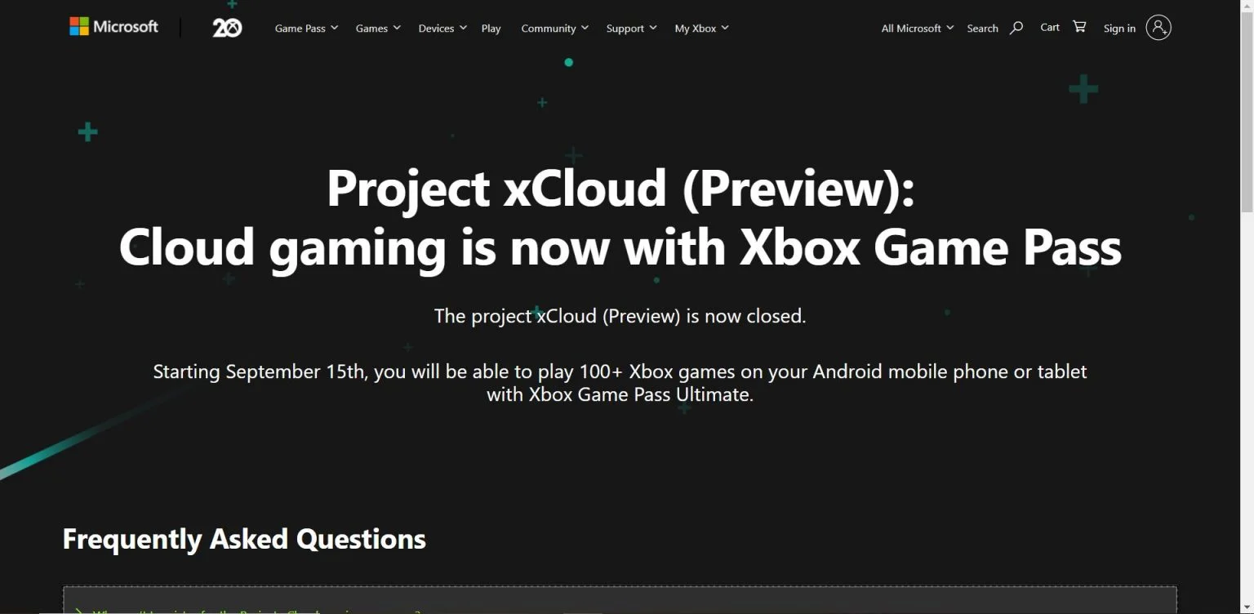Open the first Frequently Asked Questions entry
1254x614 pixels.
pyautogui.click(x=245, y=611)
